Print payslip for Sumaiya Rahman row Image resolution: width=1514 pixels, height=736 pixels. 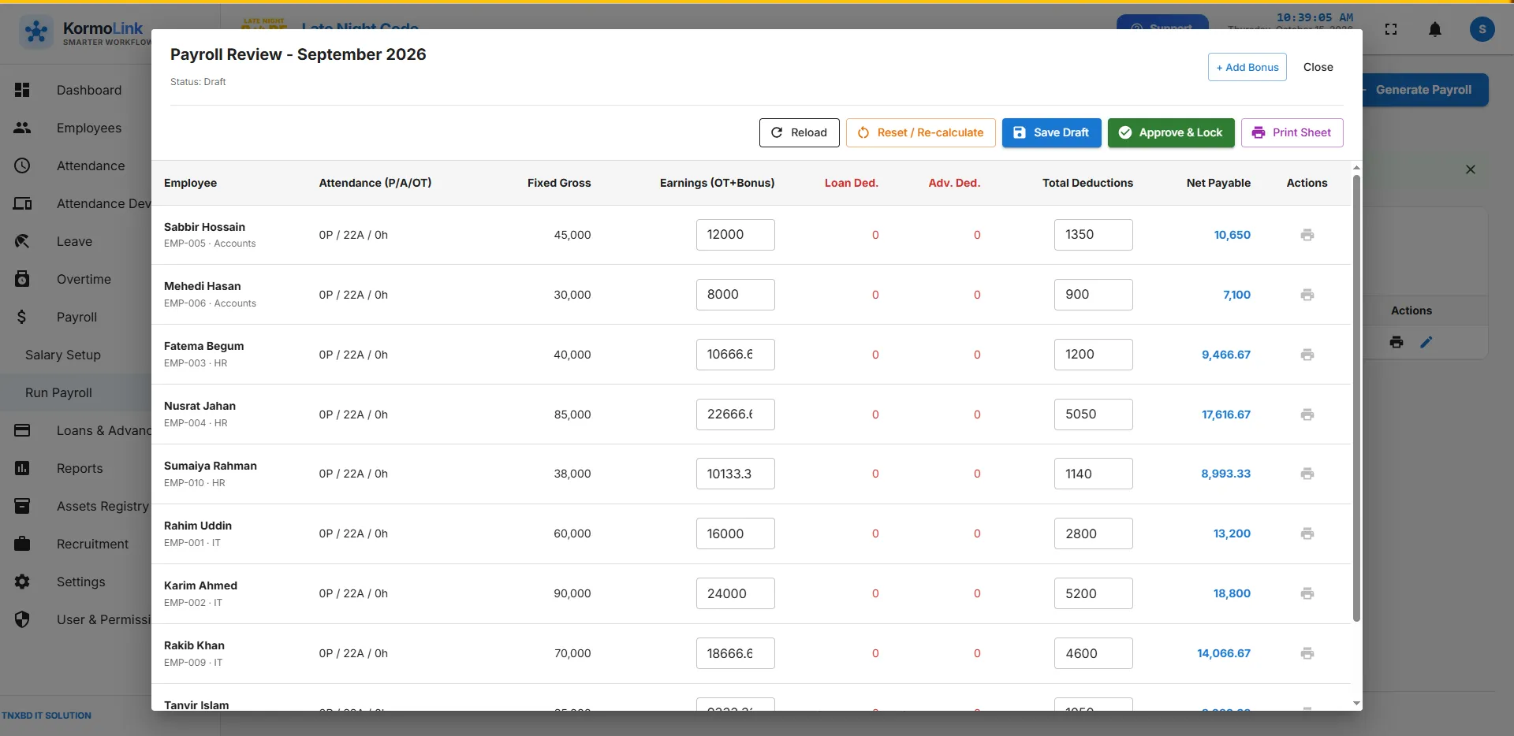click(x=1307, y=474)
